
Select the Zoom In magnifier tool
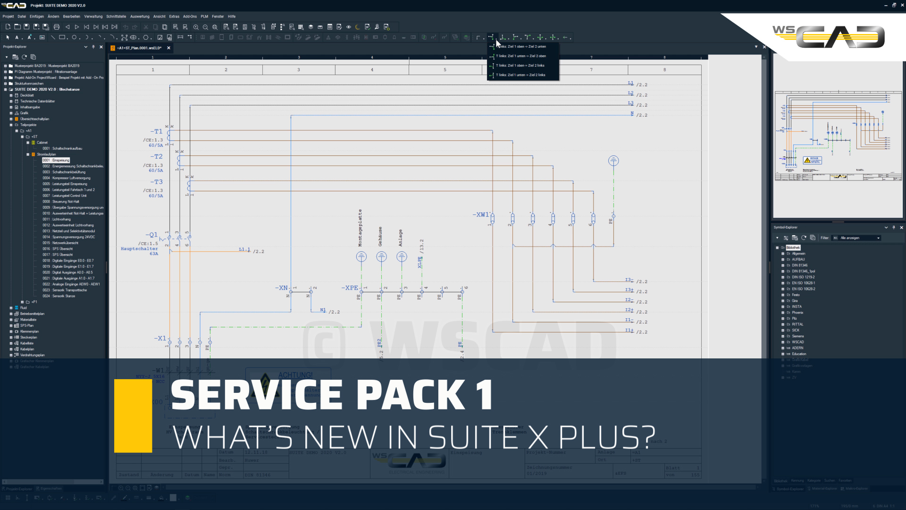point(196,27)
